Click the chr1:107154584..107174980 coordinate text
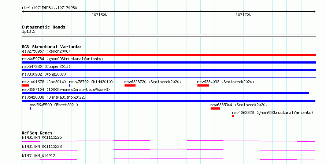The height and width of the screenshot is (164, 326). 49,8
